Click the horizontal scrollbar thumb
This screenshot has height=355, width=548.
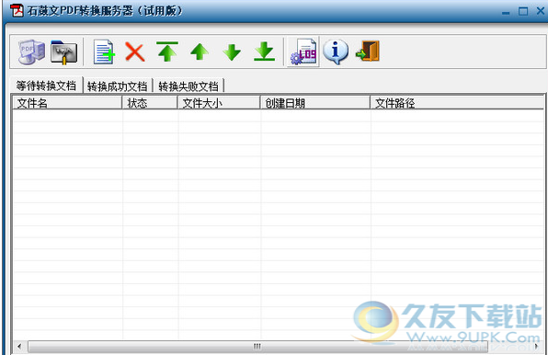[257, 347]
